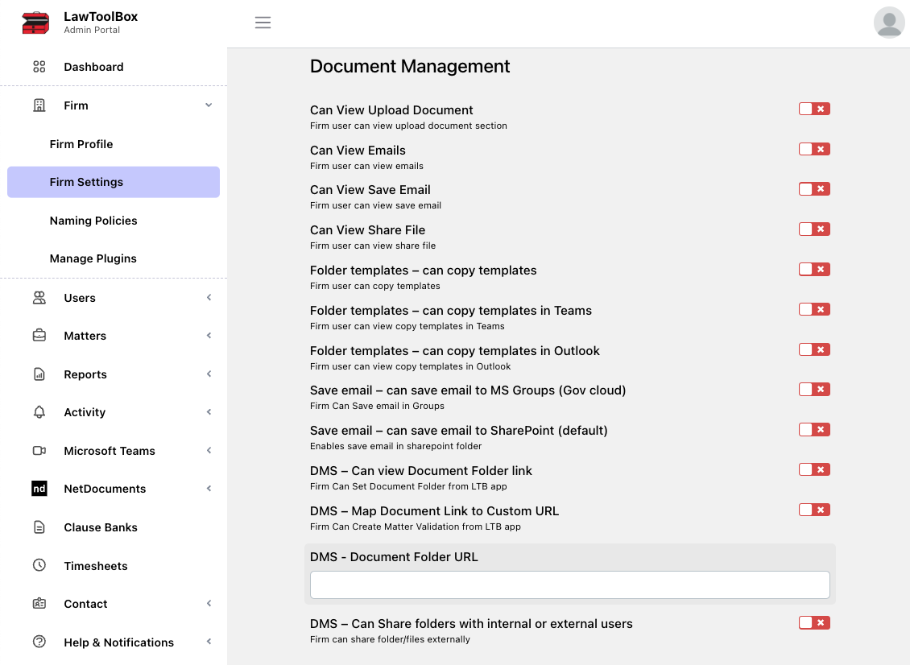Open the hamburger menu icon
This screenshot has width=910, height=665.
[x=263, y=23]
